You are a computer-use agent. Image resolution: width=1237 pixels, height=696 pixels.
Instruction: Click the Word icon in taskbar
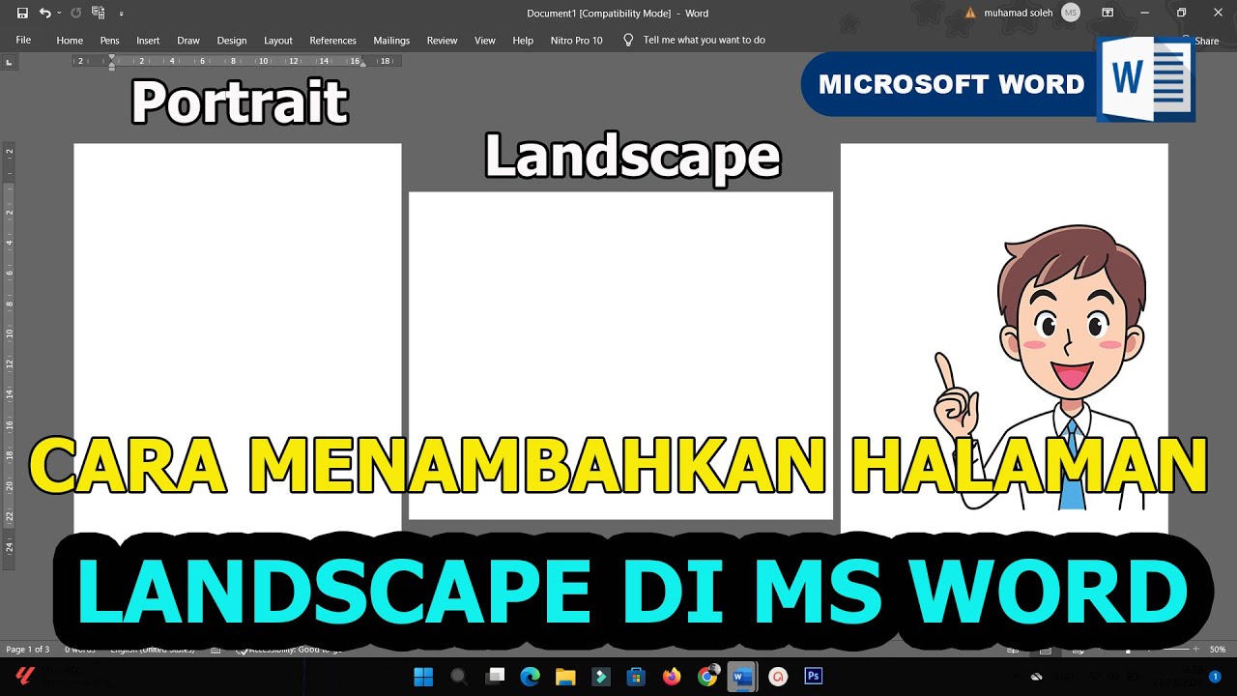tap(742, 677)
